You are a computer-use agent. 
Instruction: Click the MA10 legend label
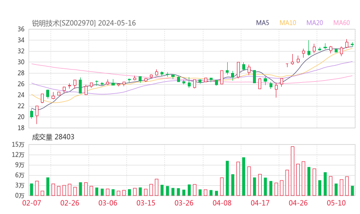288,23
